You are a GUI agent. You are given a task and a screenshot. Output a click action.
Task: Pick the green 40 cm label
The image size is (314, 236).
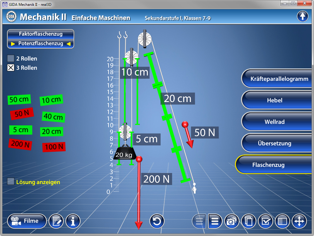point(53,116)
